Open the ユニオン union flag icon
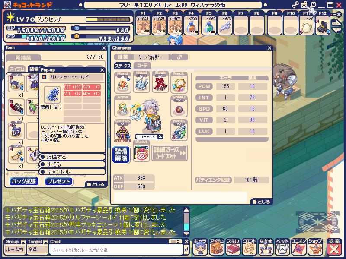 (x=298, y=247)
